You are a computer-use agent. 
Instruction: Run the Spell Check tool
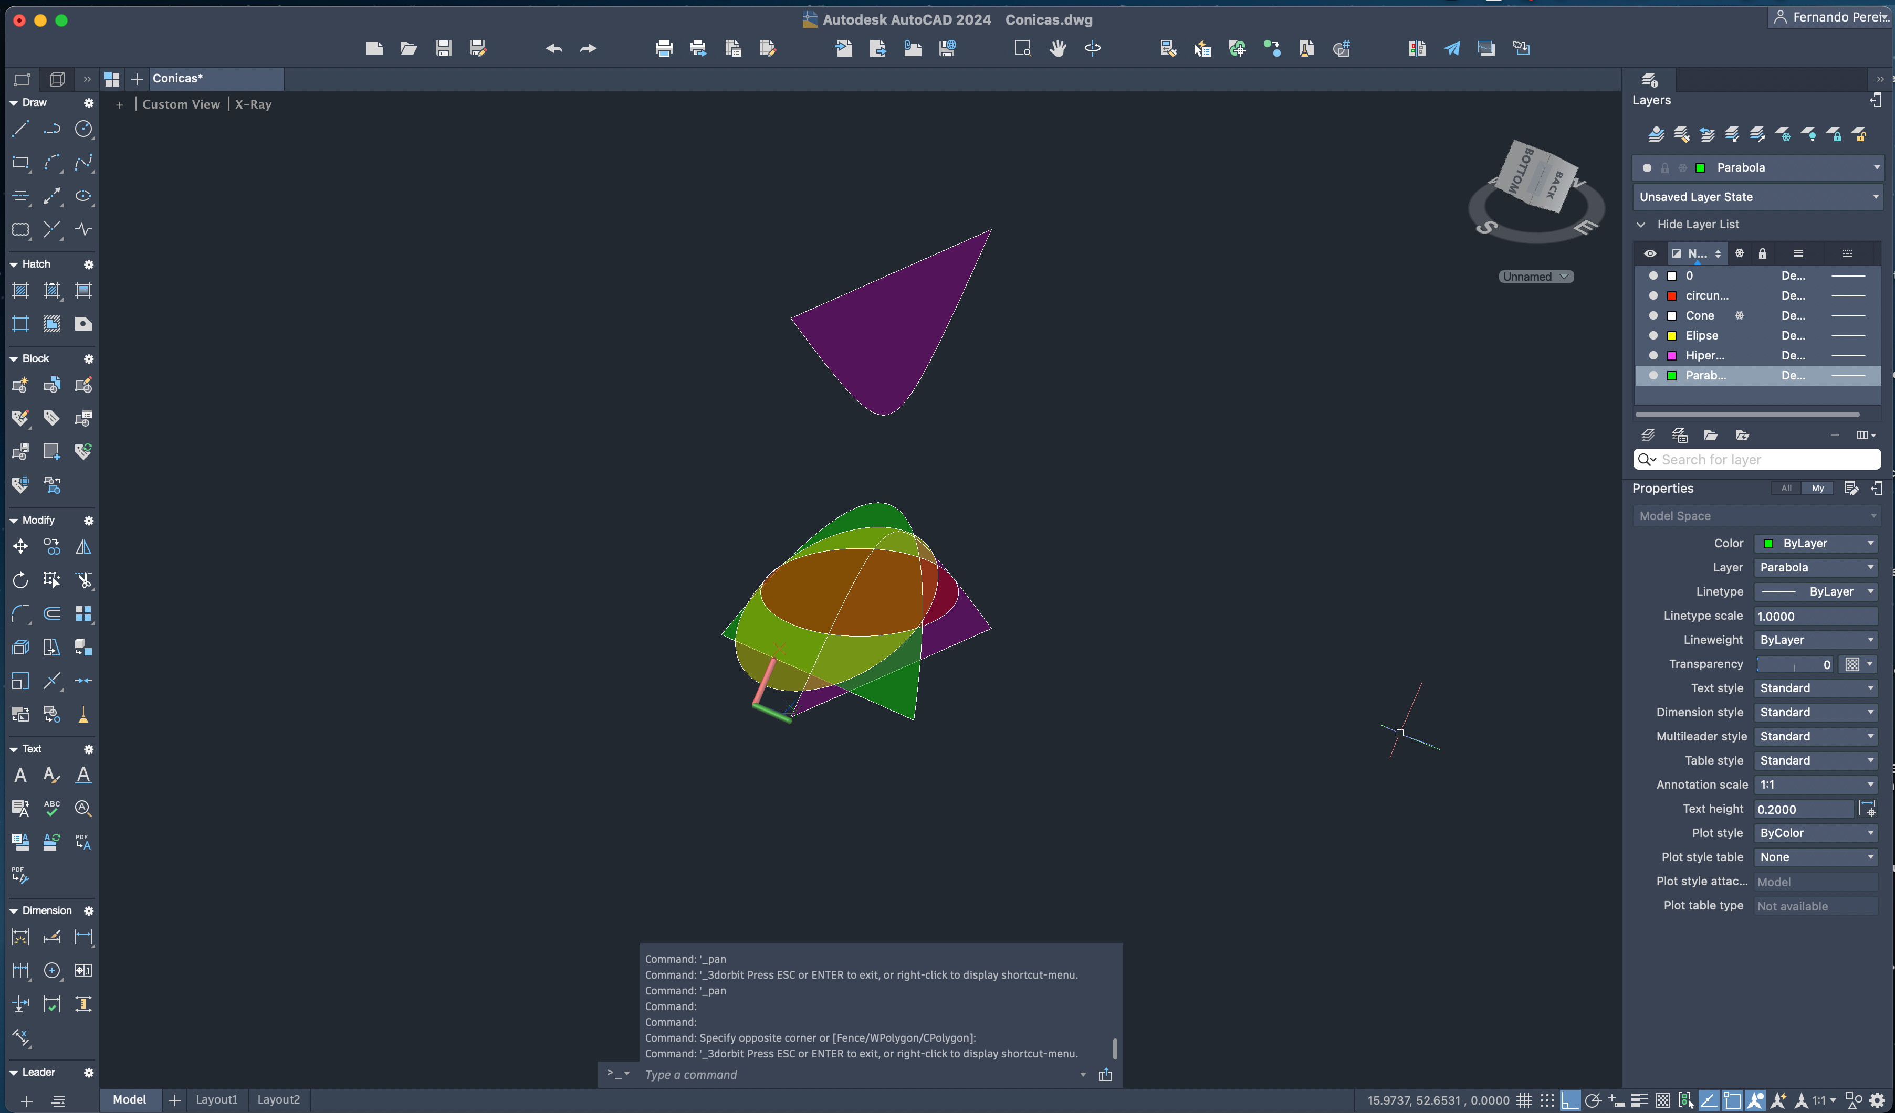[x=52, y=809]
